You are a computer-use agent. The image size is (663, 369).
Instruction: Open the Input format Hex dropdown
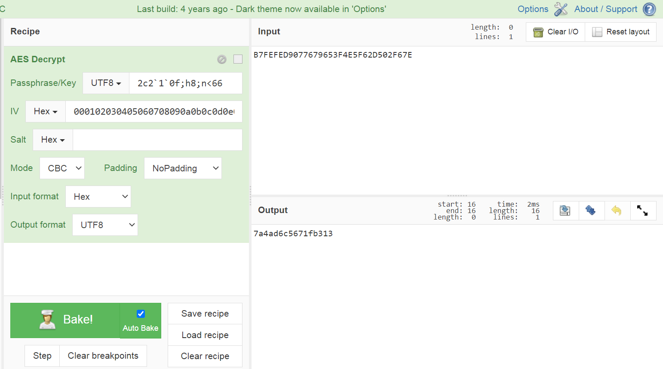coord(98,196)
